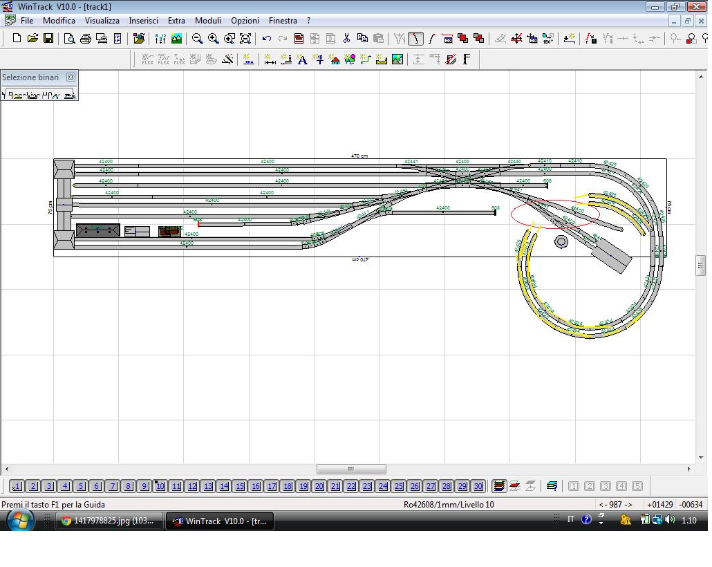Cut selection with scissors icon

tap(347, 39)
